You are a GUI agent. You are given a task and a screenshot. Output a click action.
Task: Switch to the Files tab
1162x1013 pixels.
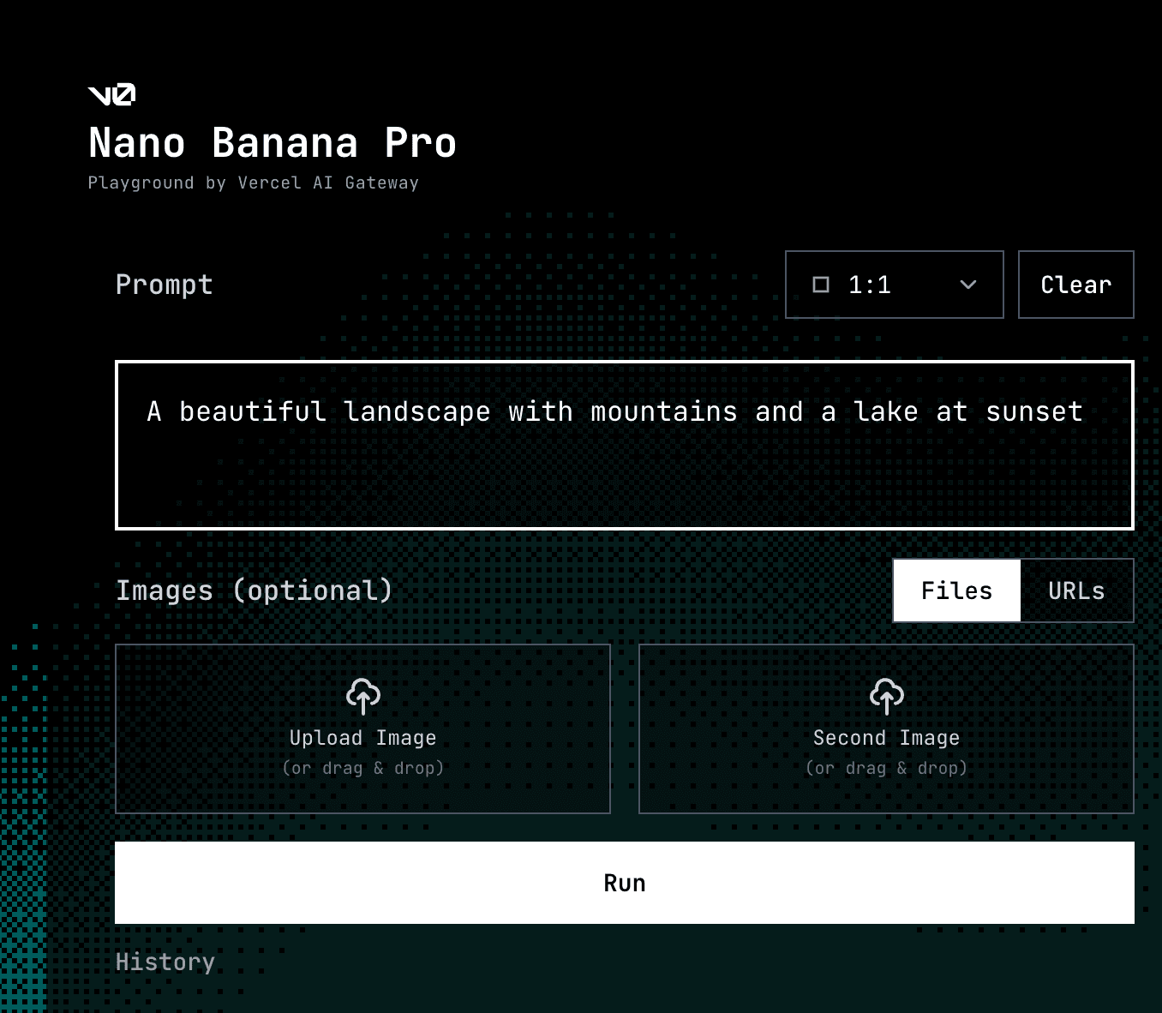point(956,590)
